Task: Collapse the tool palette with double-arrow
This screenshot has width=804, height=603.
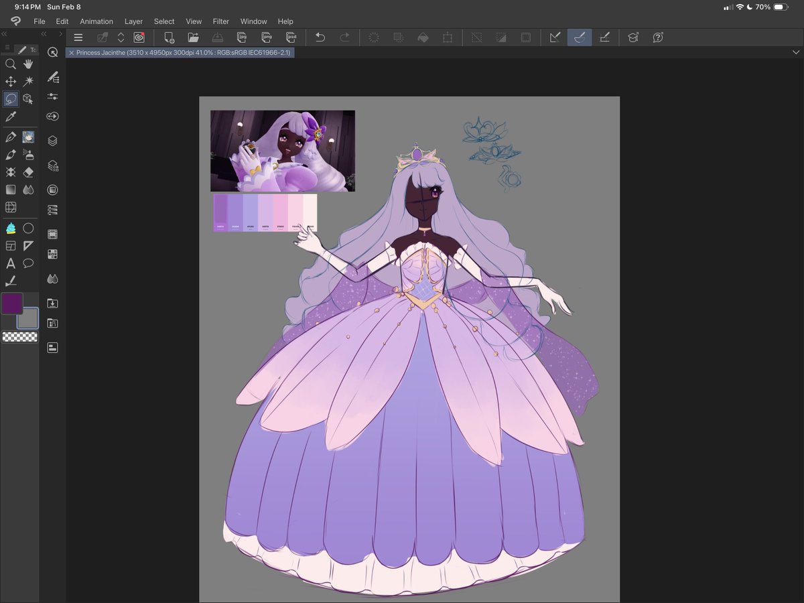Action: (4, 33)
